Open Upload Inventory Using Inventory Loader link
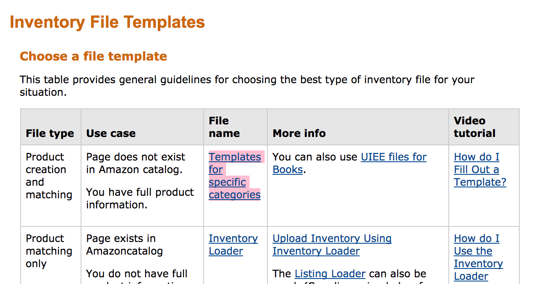This screenshot has height=284, width=534. 332,245
